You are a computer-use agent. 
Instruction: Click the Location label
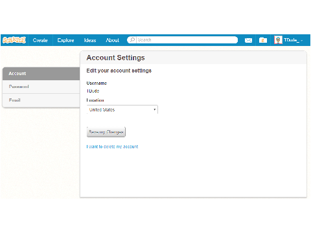pos(95,100)
